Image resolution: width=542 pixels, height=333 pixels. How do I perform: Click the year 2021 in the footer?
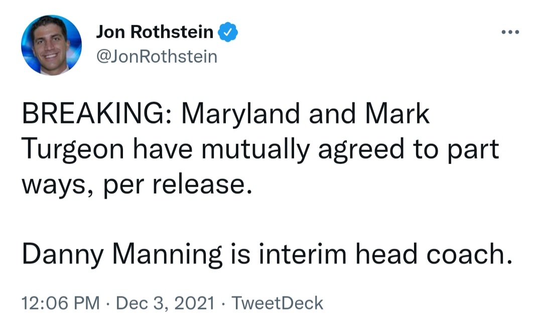click(x=195, y=303)
